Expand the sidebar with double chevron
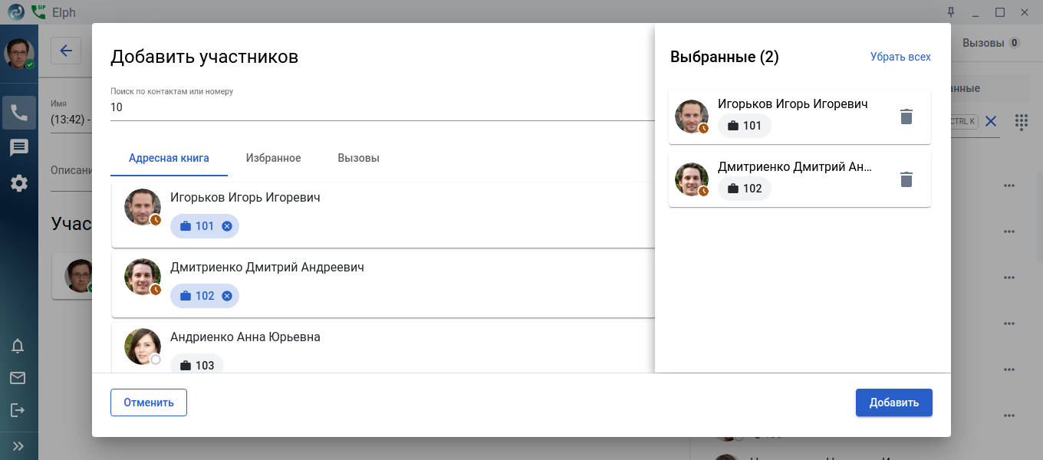The image size is (1043, 460). click(18, 445)
